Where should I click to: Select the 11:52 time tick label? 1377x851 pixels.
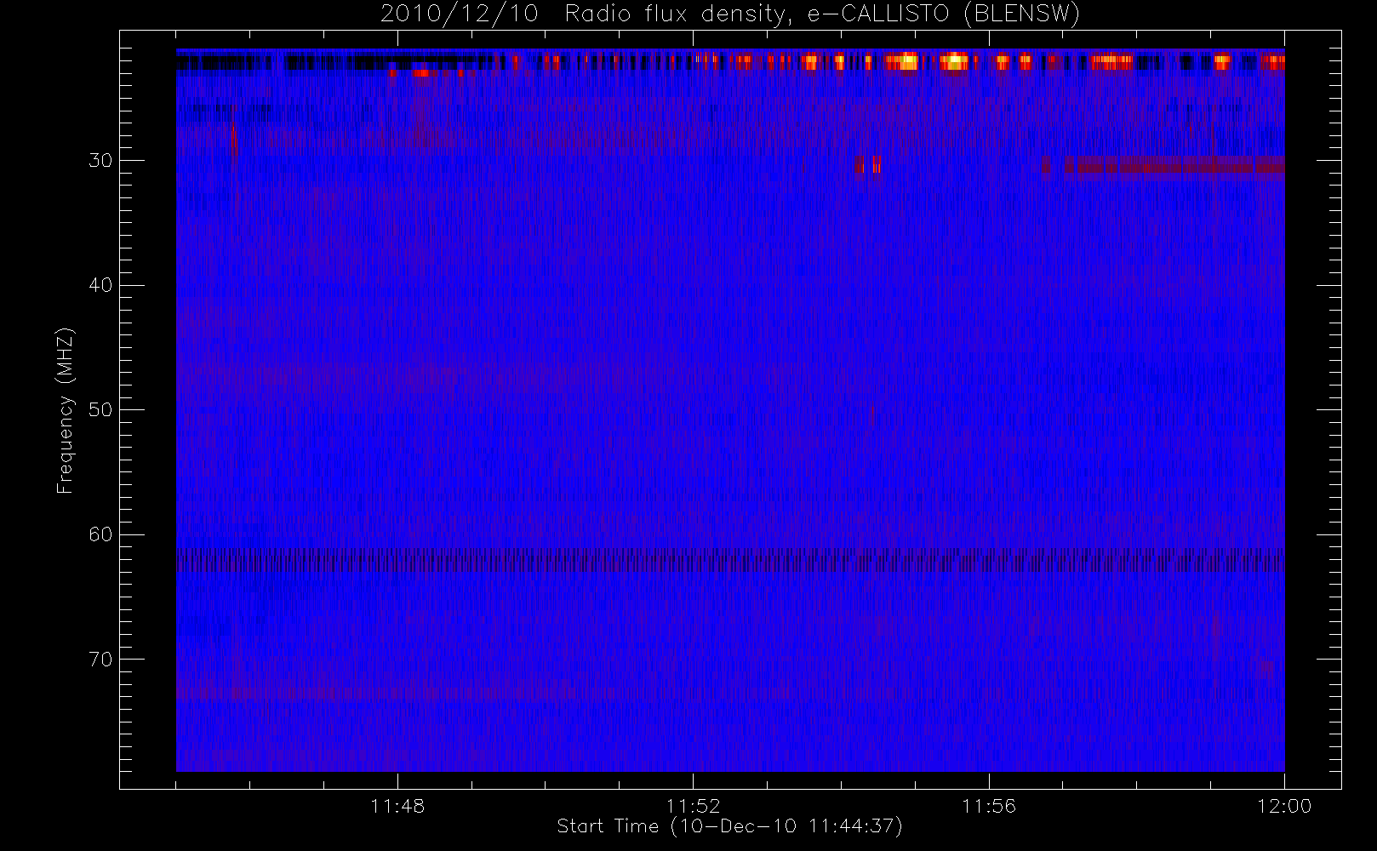tap(693, 806)
